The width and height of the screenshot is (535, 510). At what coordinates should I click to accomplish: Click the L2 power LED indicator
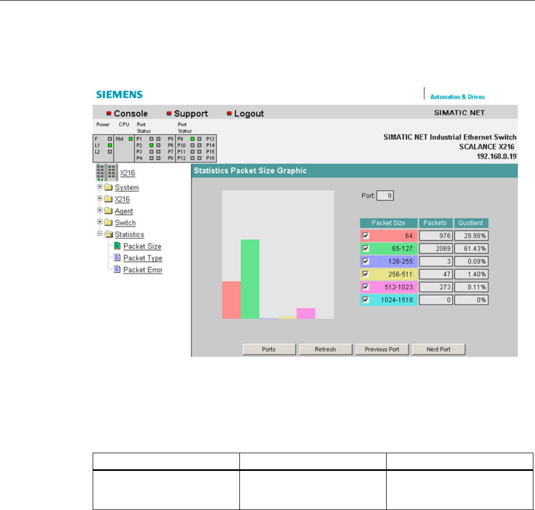coord(110,152)
